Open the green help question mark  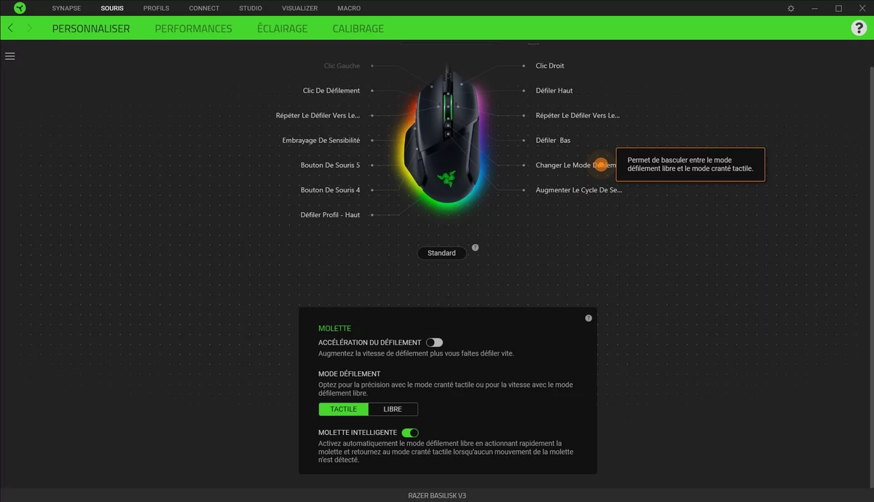pyautogui.click(x=858, y=28)
